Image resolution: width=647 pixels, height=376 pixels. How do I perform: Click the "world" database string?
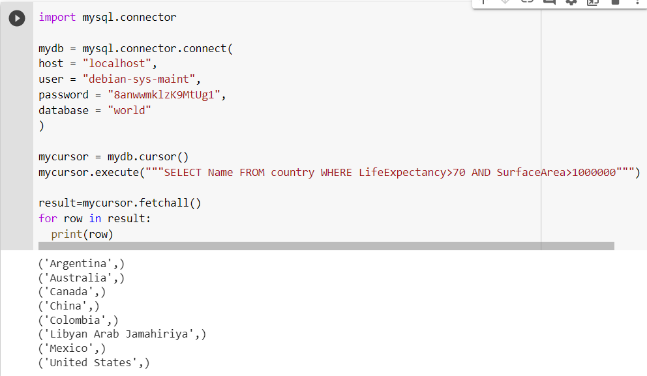(129, 111)
